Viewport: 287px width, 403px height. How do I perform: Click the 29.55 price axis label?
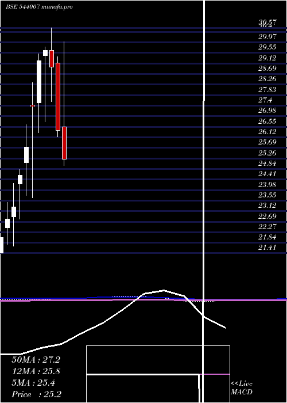point(267,47)
